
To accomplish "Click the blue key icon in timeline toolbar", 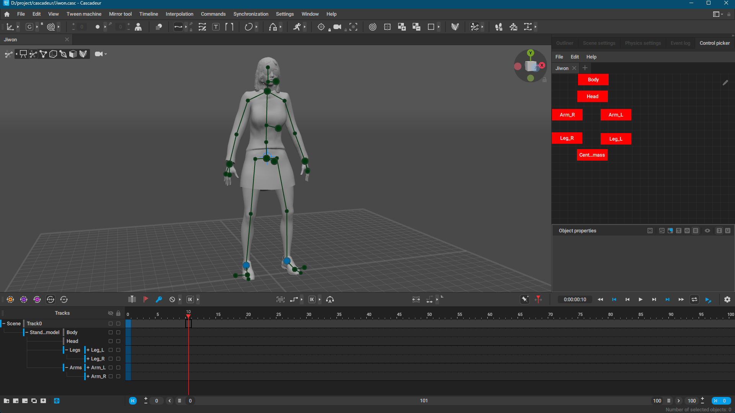I will (159, 299).
